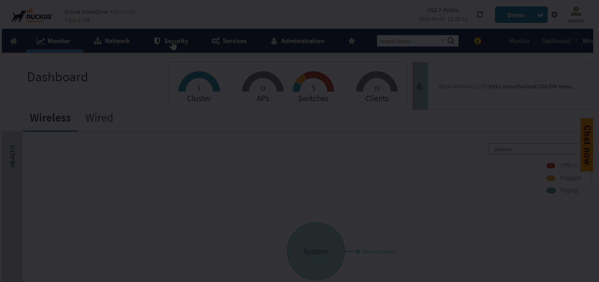Refresh the page with the refresh icon
This screenshot has height=282, width=599.
click(x=480, y=15)
